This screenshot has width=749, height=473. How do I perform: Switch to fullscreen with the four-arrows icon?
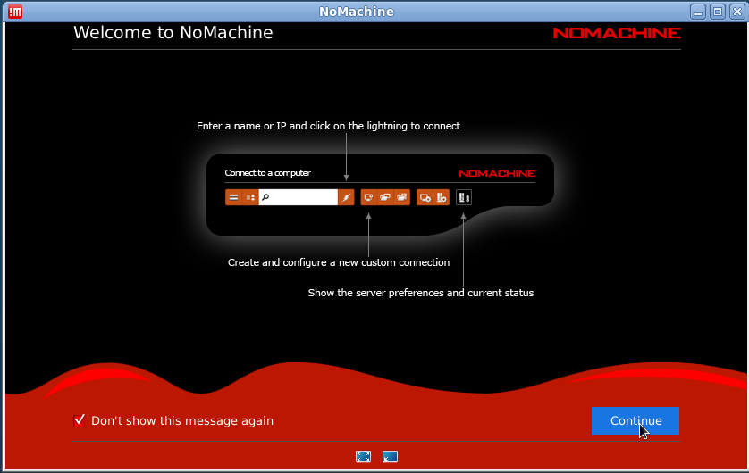pos(363,456)
